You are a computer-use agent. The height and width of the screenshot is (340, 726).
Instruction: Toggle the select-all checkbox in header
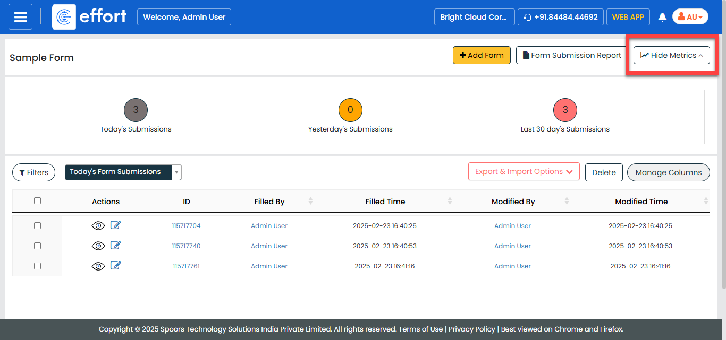(x=37, y=201)
